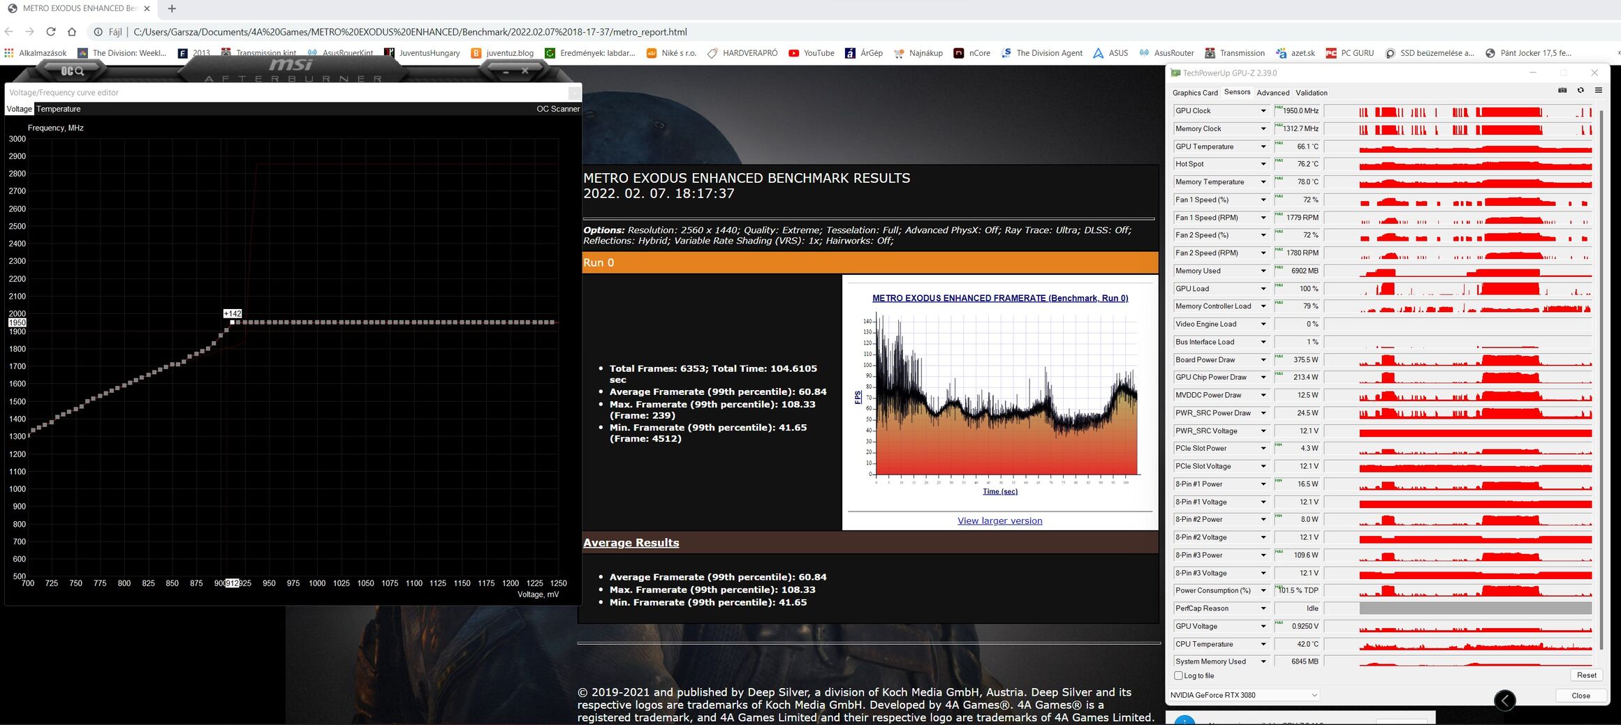The image size is (1621, 725).
Task: Expand the GPU Voltage sensor dropdown
Action: coord(1263,627)
